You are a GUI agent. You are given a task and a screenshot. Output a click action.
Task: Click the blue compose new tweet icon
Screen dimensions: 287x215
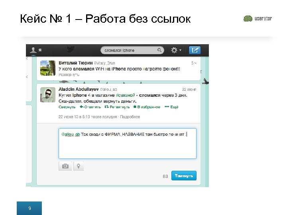(195, 50)
